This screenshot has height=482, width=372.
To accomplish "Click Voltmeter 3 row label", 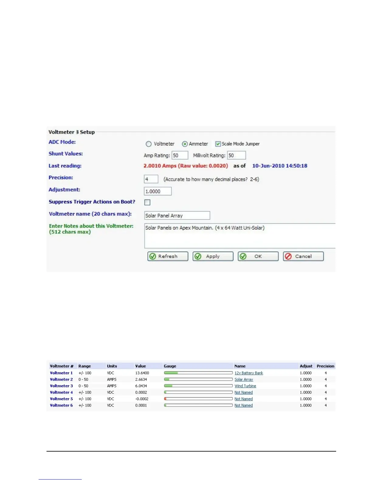I will pos(61,386).
